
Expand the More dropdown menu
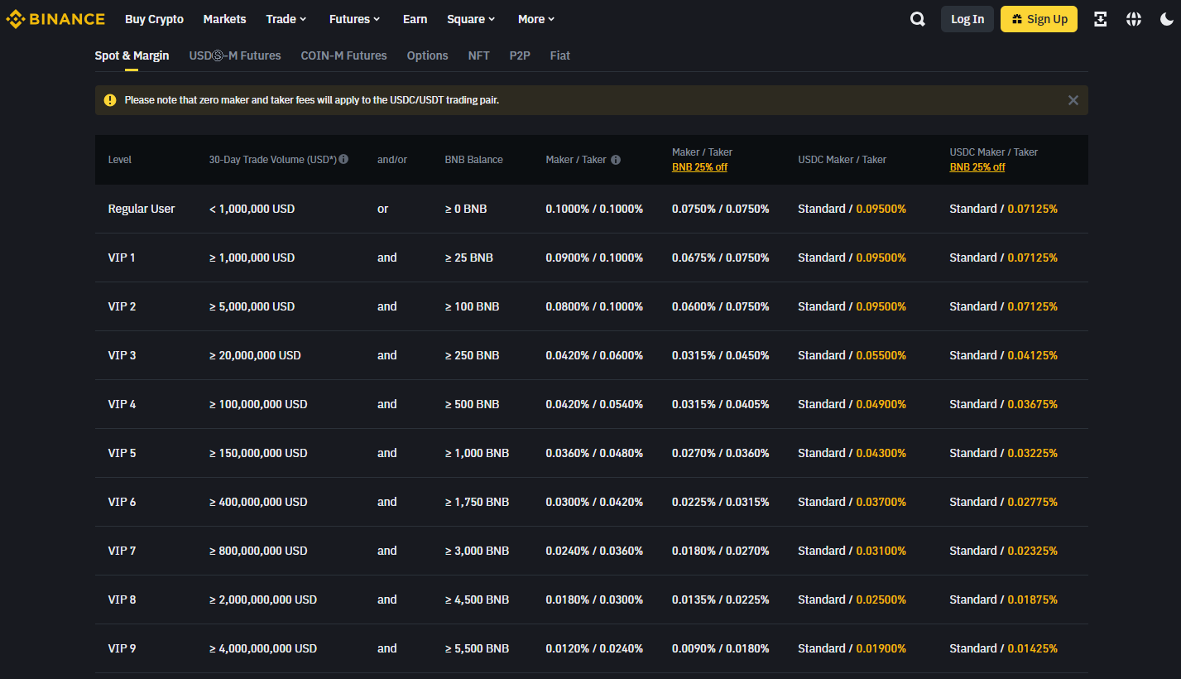click(x=536, y=19)
